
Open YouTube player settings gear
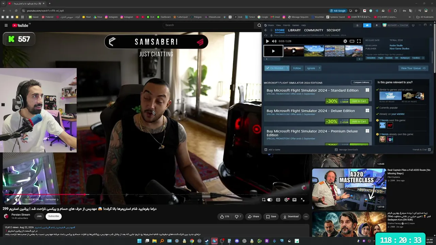click(286, 200)
